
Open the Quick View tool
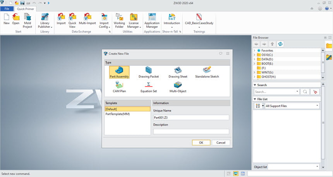tap(72, 21)
